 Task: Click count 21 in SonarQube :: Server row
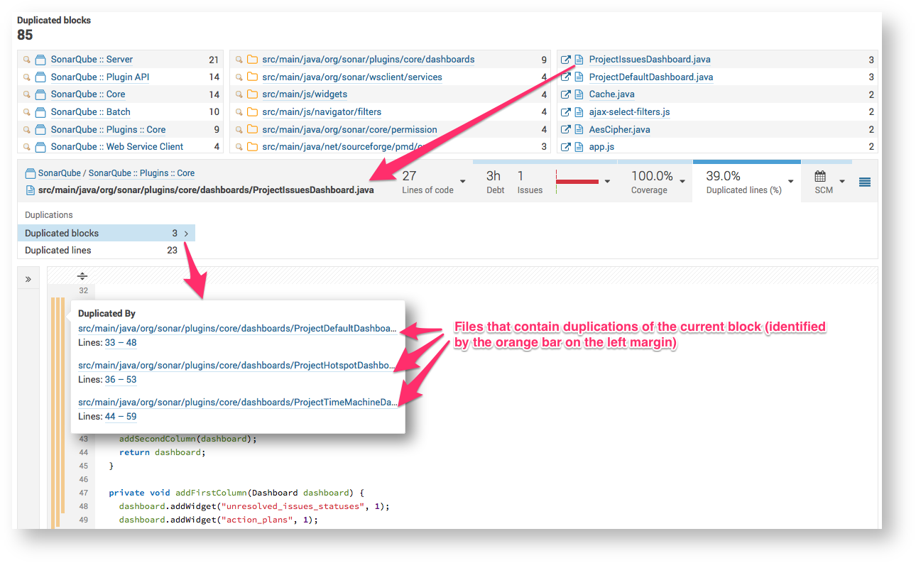[214, 60]
